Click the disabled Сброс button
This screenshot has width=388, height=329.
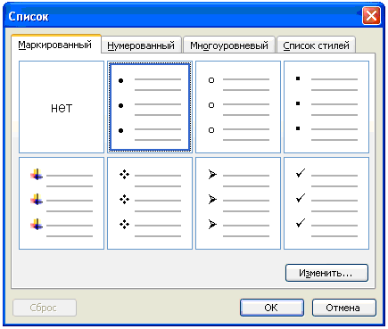pyautogui.click(x=45, y=308)
